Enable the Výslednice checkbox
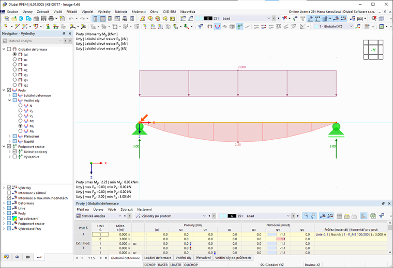393x268 pixels. pyautogui.click(x=15, y=157)
